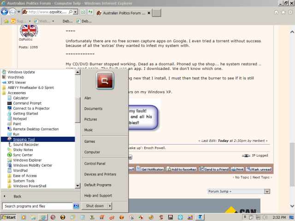Open Shut down options arrow
Image resolution: width=295 pixels, height=221 pixels.
point(110,206)
